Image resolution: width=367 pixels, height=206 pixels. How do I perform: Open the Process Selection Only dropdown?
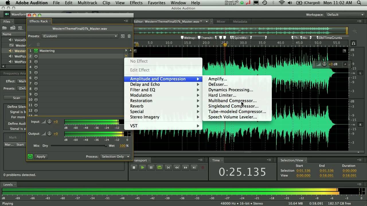click(x=115, y=157)
